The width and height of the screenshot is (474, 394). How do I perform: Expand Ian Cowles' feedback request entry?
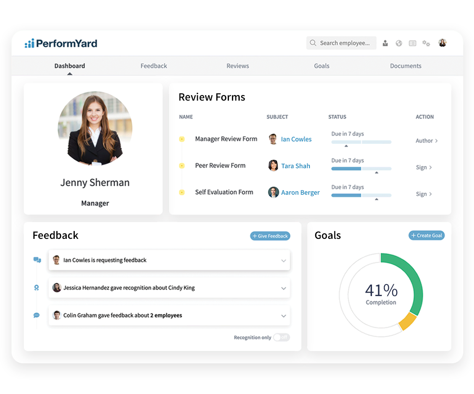click(284, 260)
